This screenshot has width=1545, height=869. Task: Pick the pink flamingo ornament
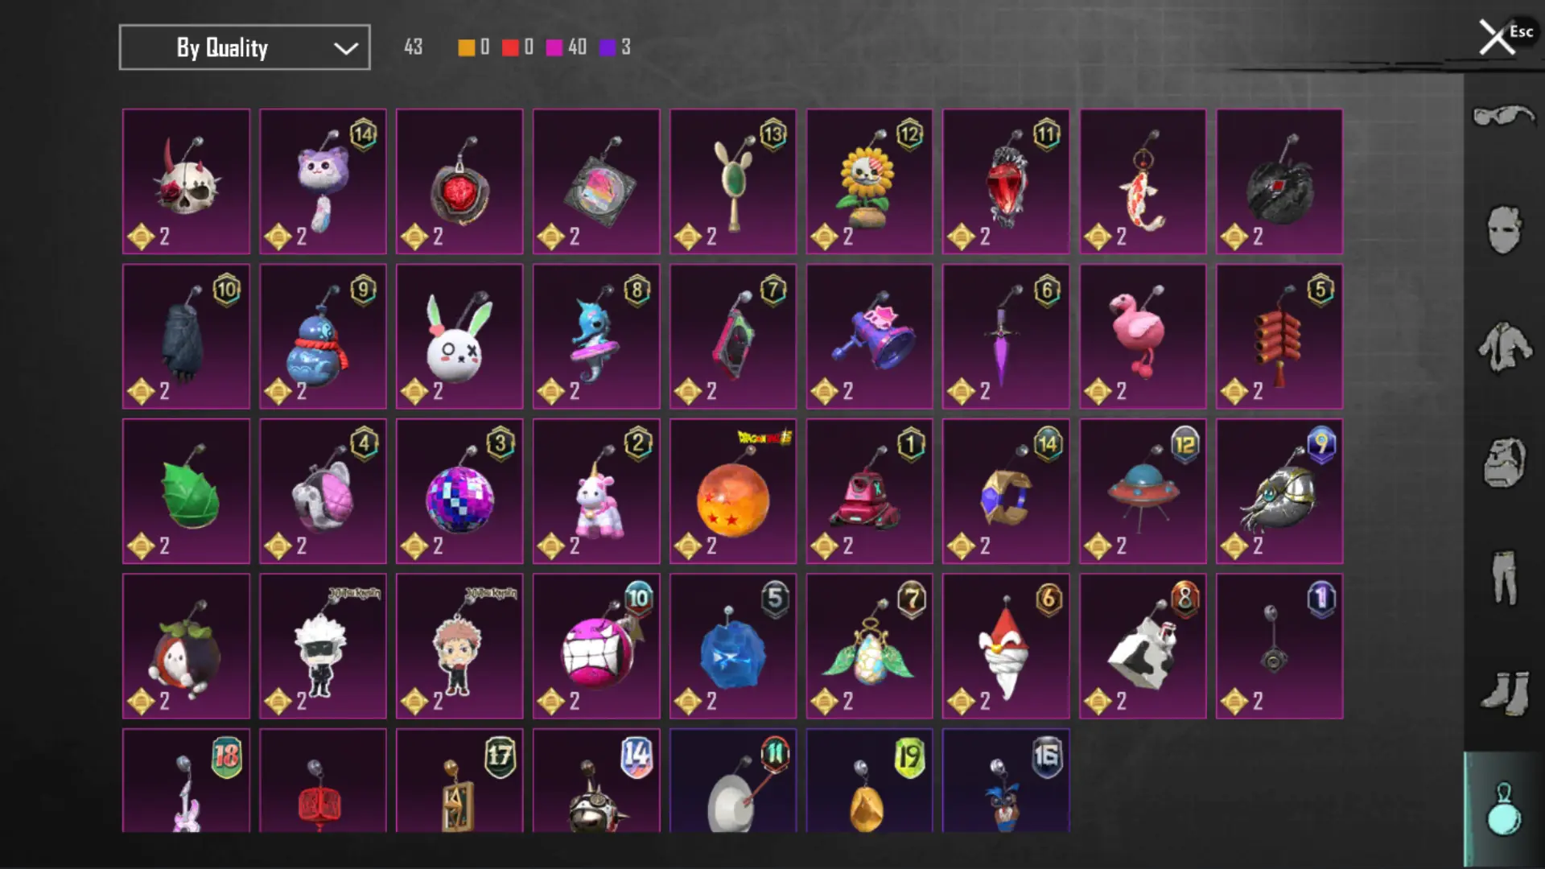(1143, 336)
